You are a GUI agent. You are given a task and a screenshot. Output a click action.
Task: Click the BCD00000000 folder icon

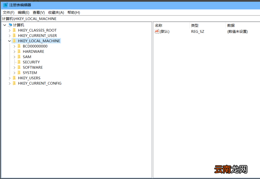[19, 46]
